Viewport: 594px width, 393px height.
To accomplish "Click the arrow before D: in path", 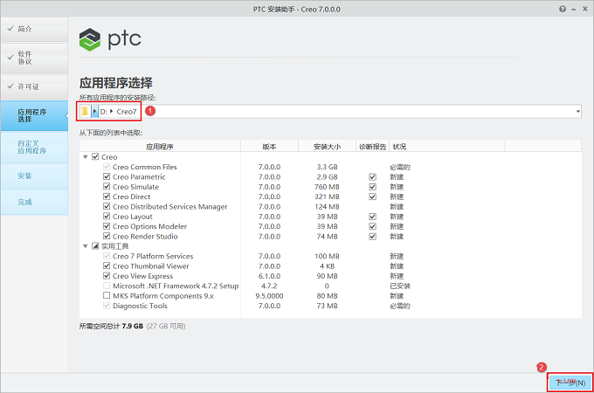I will (x=94, y=111).
